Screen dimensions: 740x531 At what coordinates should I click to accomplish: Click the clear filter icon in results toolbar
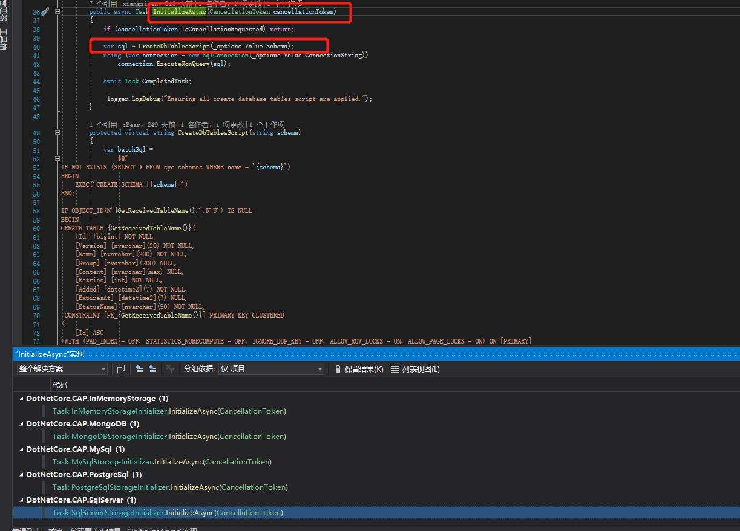click(171, 369)
